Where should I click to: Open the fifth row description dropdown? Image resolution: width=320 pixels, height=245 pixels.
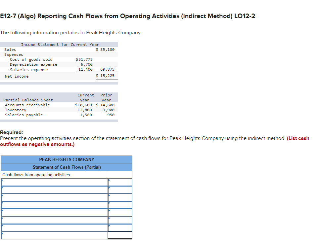tap(55, 212)
